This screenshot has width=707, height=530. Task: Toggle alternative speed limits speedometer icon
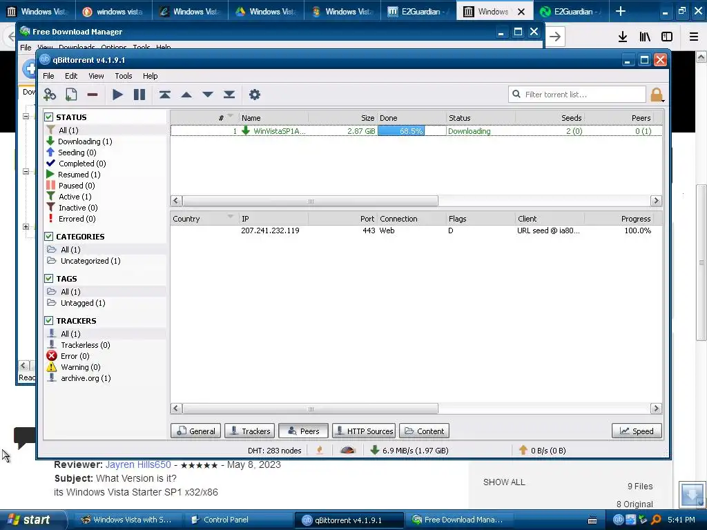348,450
